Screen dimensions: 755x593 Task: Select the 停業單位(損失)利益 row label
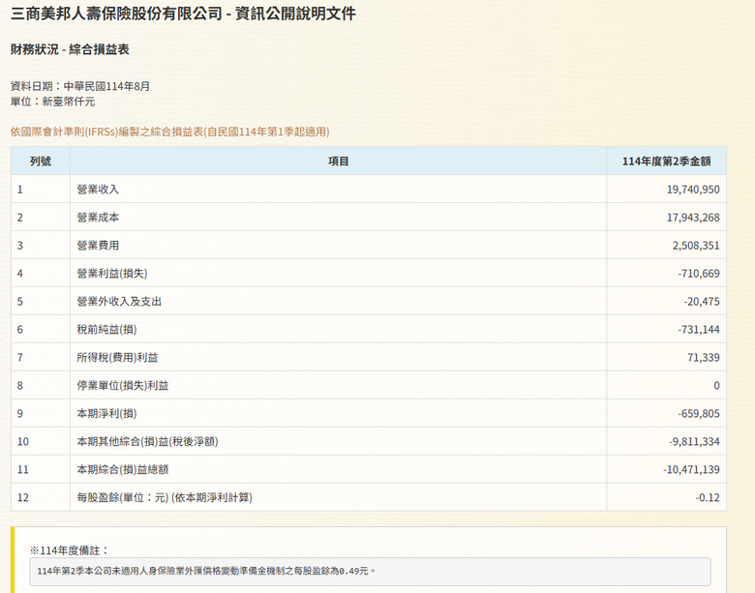click(x=123, y=385)
